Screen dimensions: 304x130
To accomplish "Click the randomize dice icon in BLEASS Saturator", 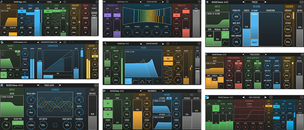I will [271, 97].
